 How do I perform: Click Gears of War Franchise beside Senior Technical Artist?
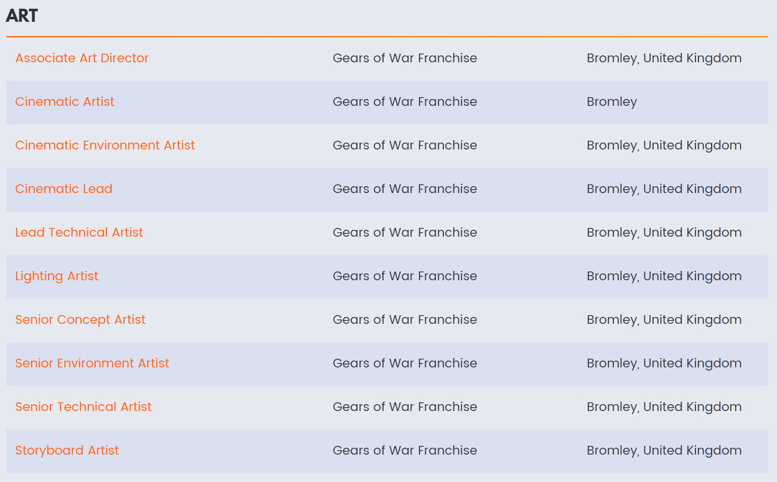coord(405,407)
